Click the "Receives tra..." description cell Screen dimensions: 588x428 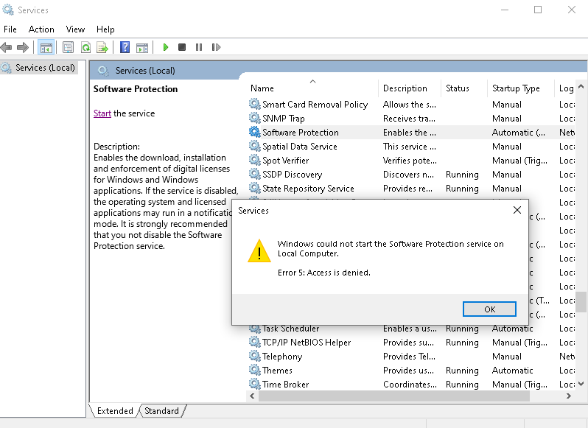(x=409, y=119)
